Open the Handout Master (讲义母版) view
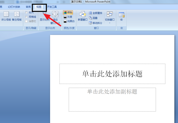Viewport: 178px width, 123px height. pyautogui.click(x=6, y=16)
